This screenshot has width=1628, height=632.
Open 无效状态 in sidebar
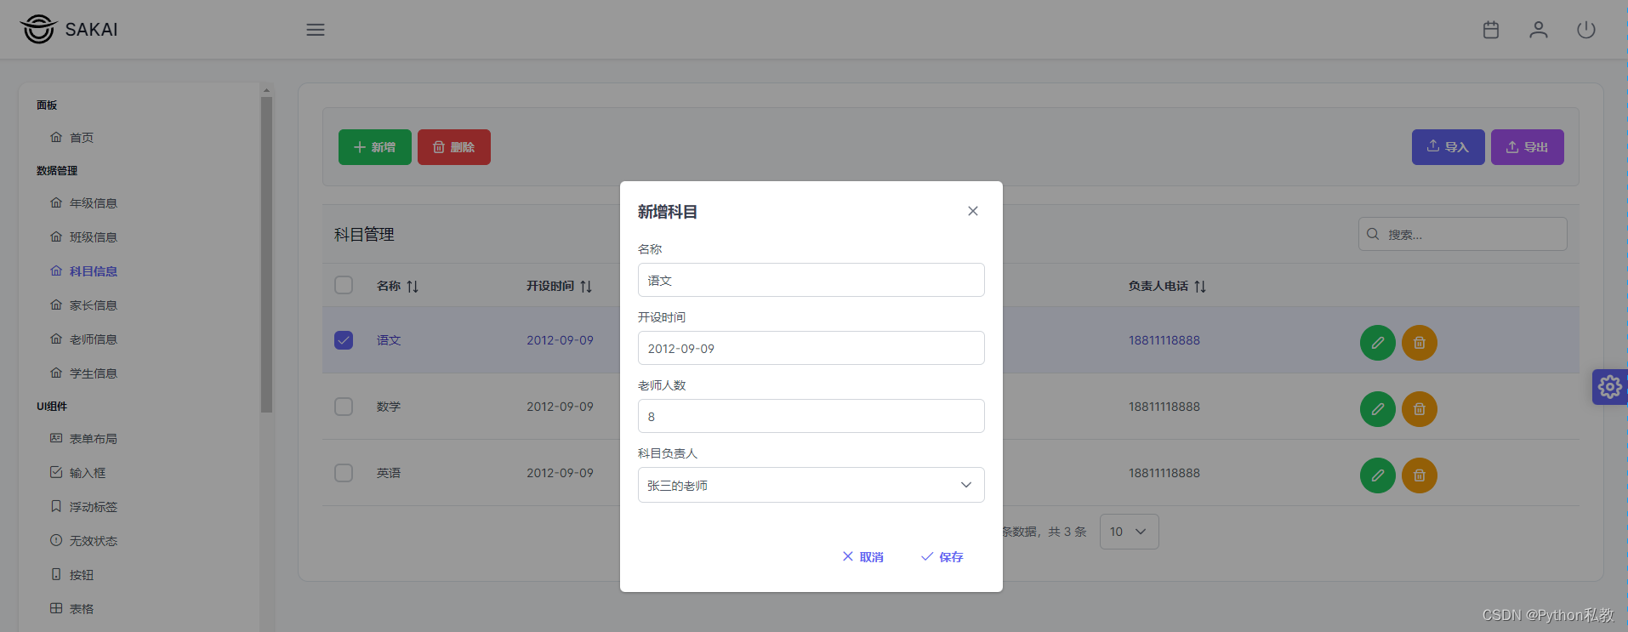(x=94, y=541)
